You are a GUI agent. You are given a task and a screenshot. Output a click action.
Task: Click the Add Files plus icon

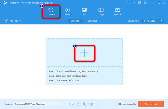pos(6,21)
